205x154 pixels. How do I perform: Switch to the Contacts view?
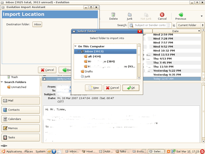coord(20,110)
